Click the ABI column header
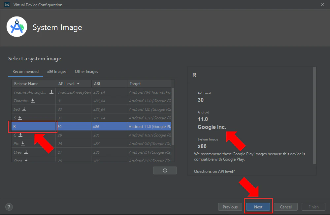330x215 pixels. [109, 84]
